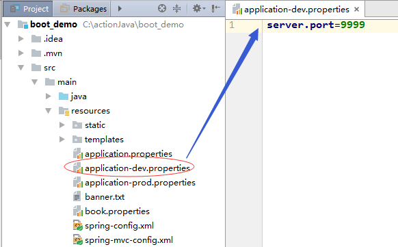Click the C:\actionJava\boot_demo path text
Screen dimensions: 398x247
pos(133,25)
